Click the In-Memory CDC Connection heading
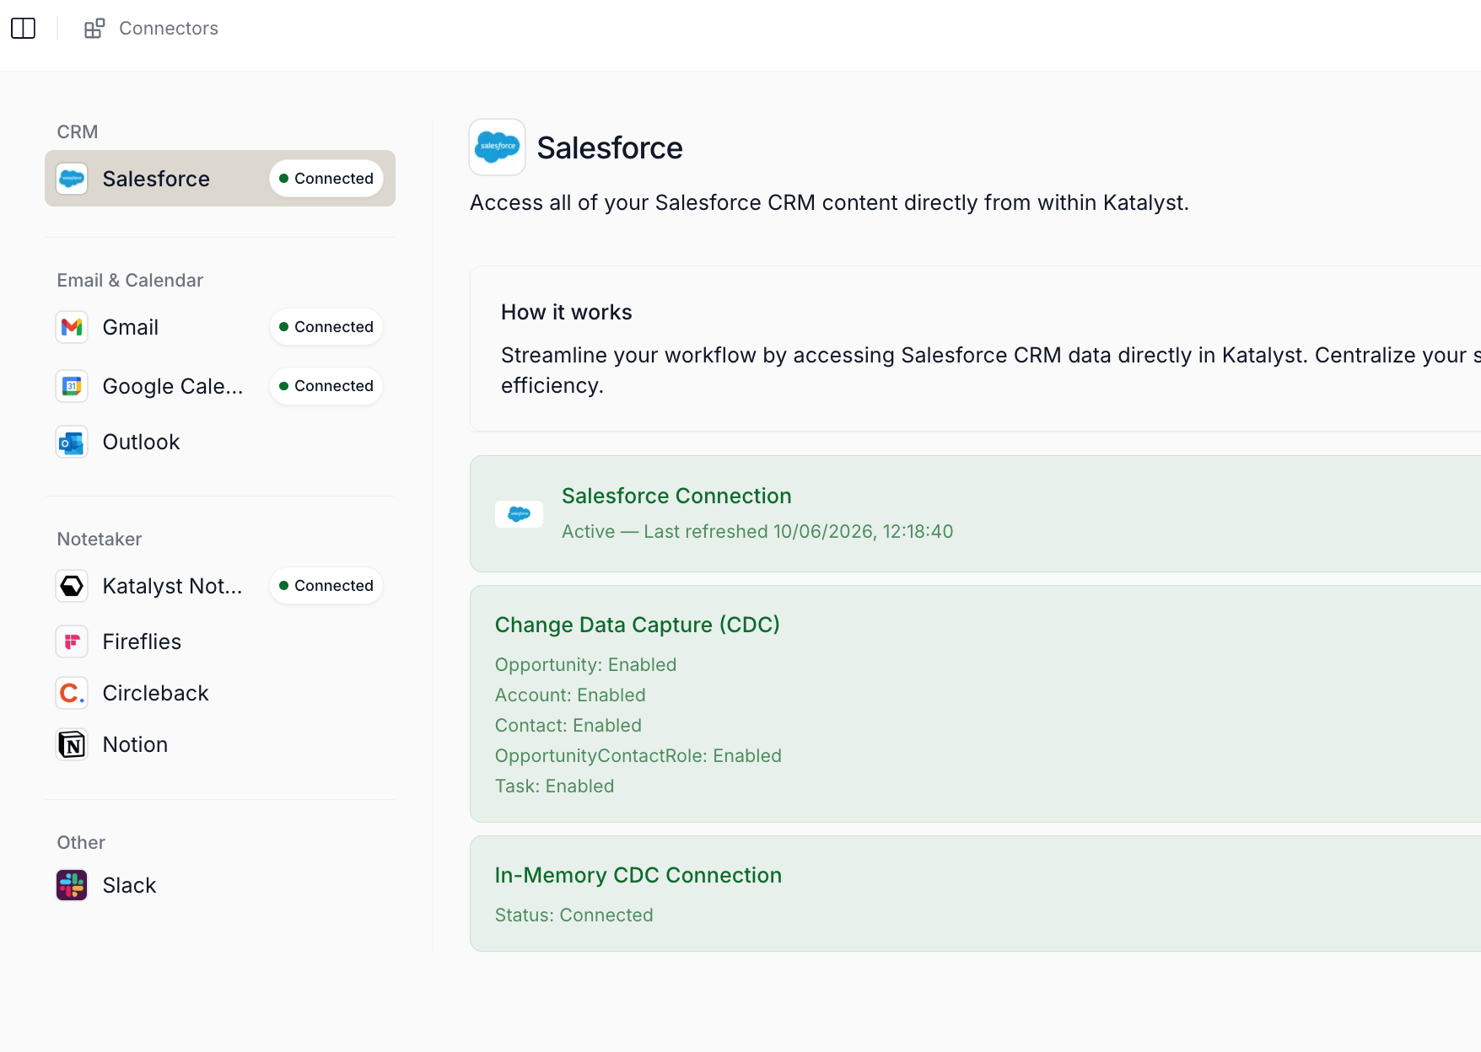Image resolution: width=1481 pixels, height=1052 pixels. [638, 875]
